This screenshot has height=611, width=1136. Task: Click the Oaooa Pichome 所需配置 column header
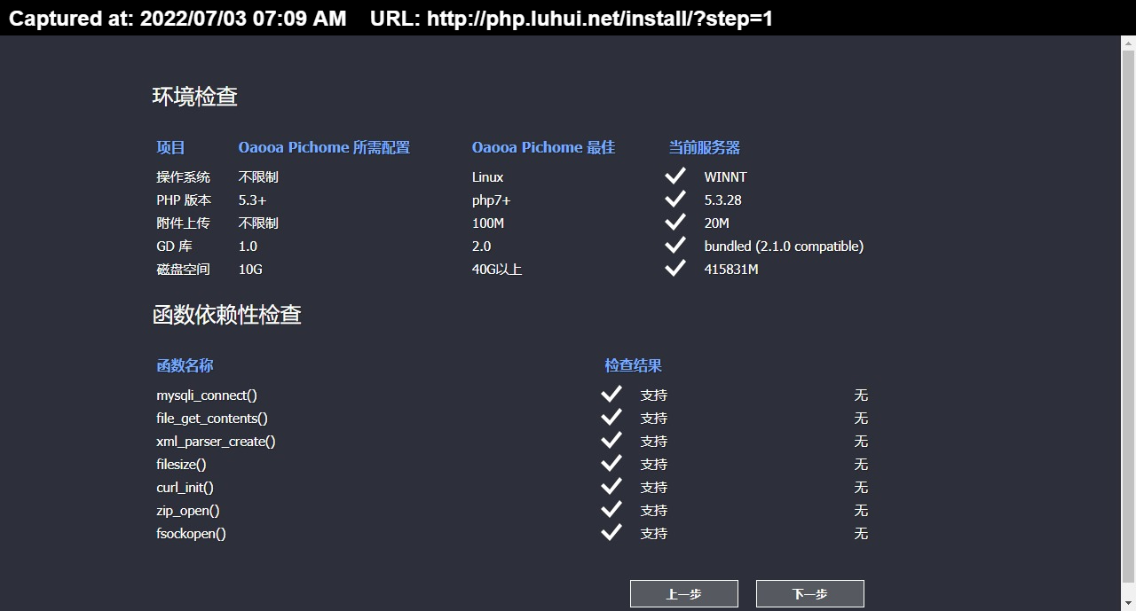tap(324, 147)
